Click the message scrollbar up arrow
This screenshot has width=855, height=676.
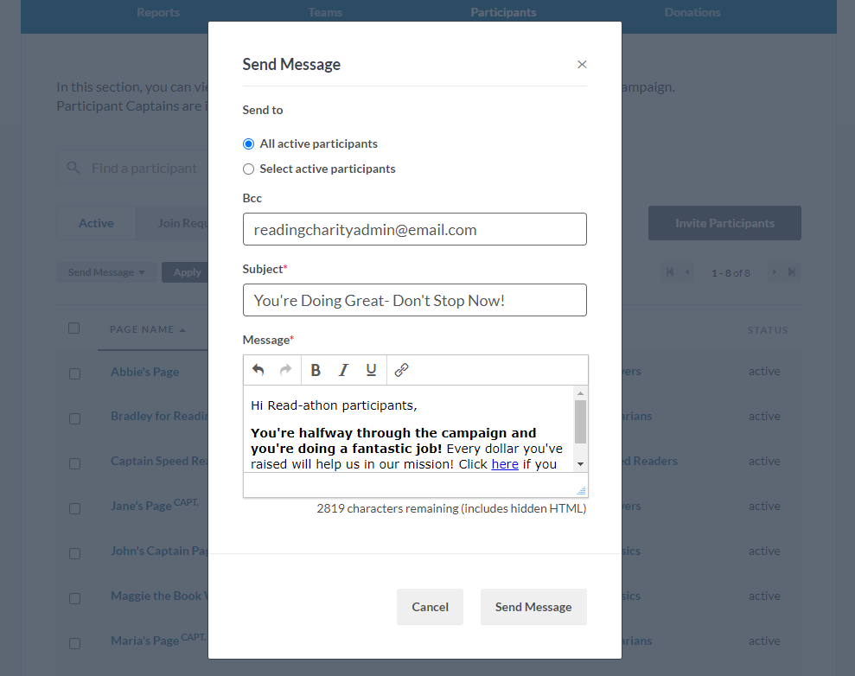tap(580, 393)
